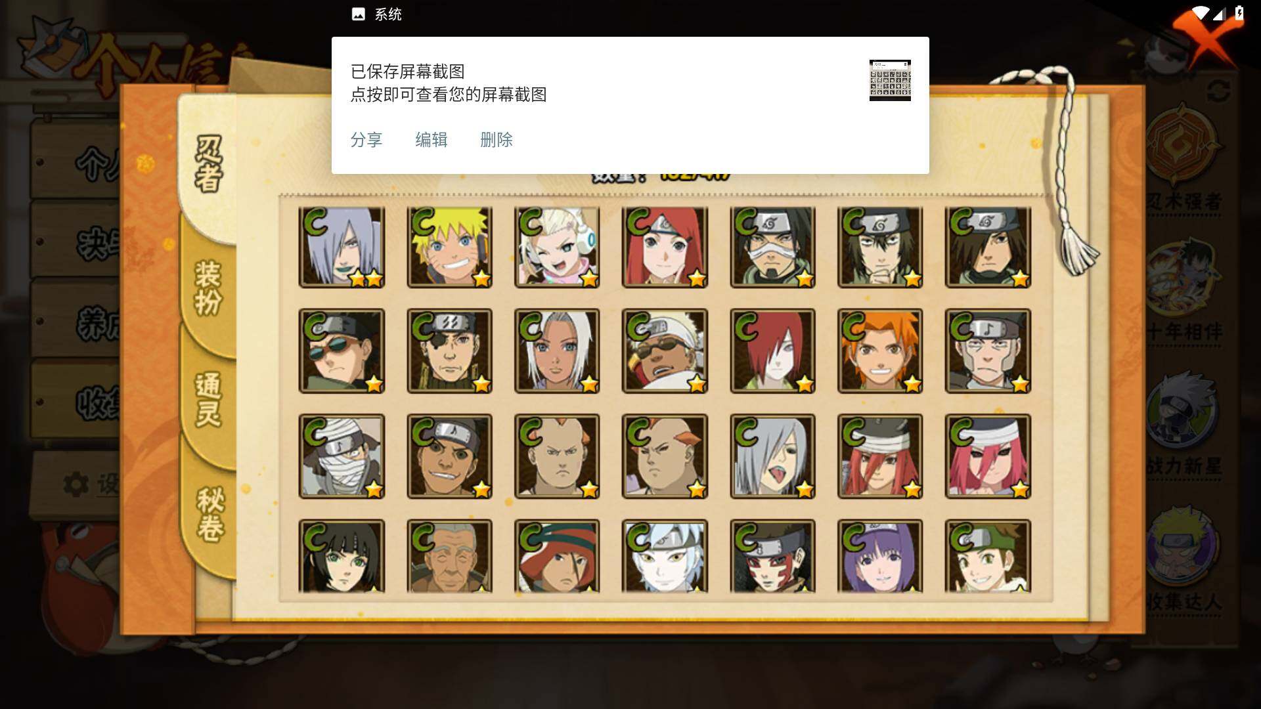Select the purple-haired girl portrait
Image resolution: width=1261 pixels, height=709 pixels.
pos(880,557)
